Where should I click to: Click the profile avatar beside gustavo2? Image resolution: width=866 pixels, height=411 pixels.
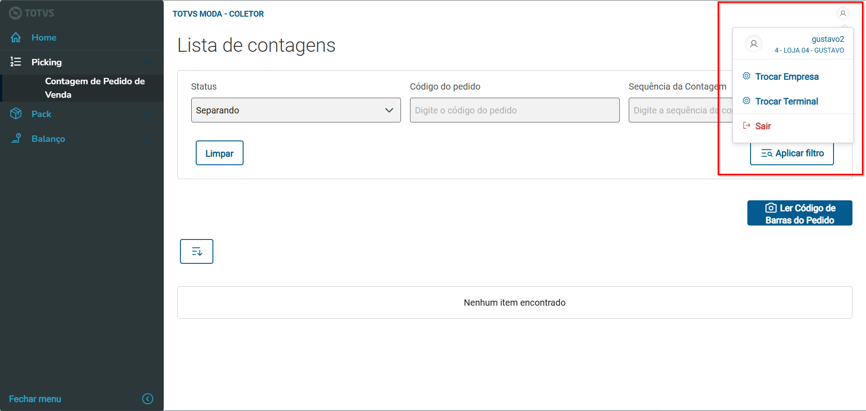754,44
